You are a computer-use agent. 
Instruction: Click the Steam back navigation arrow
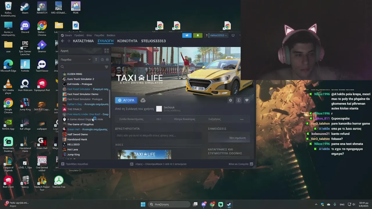coord(62,41)
